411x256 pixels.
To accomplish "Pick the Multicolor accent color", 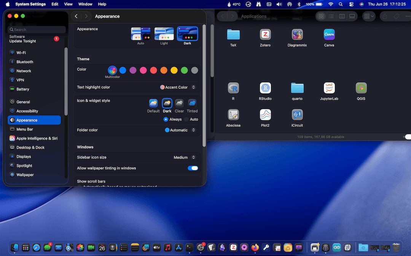I will pyautogui.click(x=112, y=70).
